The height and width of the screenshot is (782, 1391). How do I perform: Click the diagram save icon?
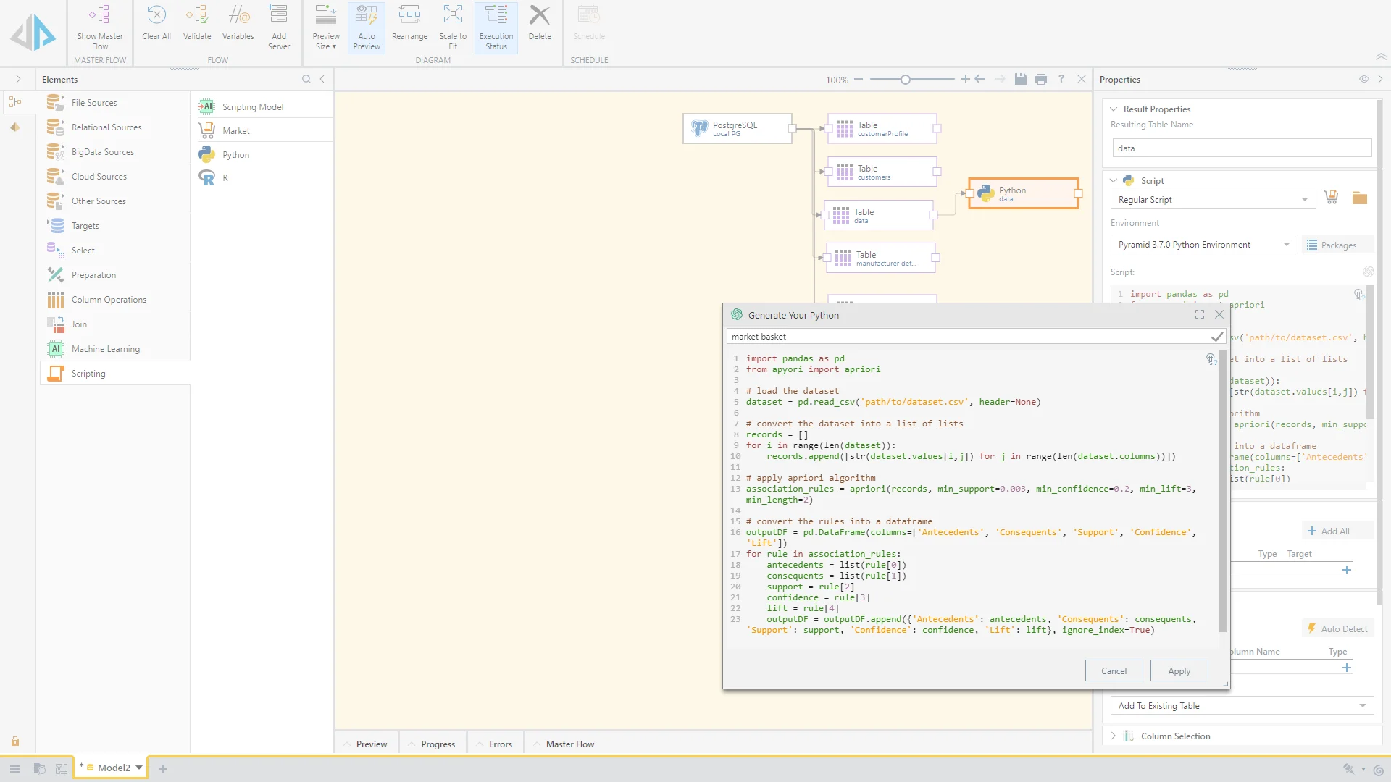(1020, 80)
